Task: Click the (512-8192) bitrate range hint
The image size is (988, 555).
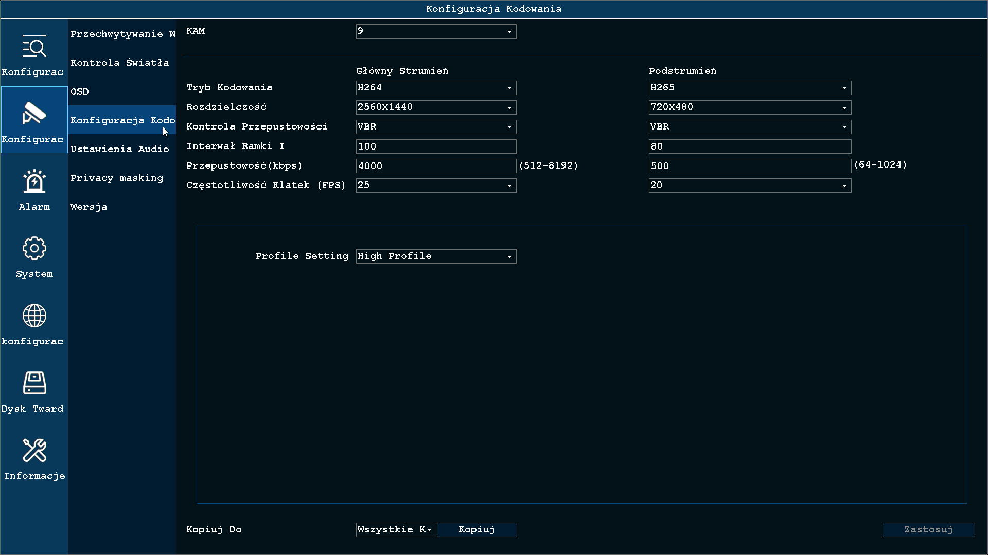Action: coord(549,165)
